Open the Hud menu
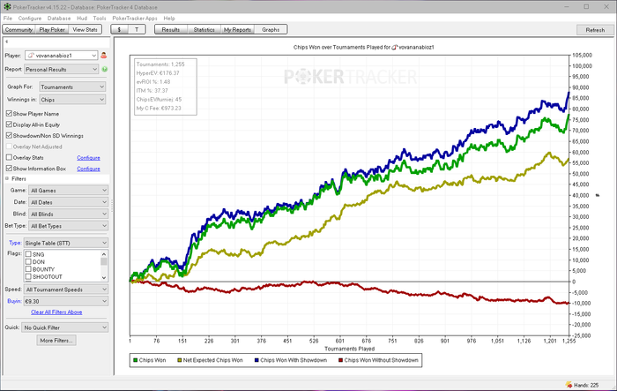Viewport: 617px width, 391px height. (x=82, y=19)
